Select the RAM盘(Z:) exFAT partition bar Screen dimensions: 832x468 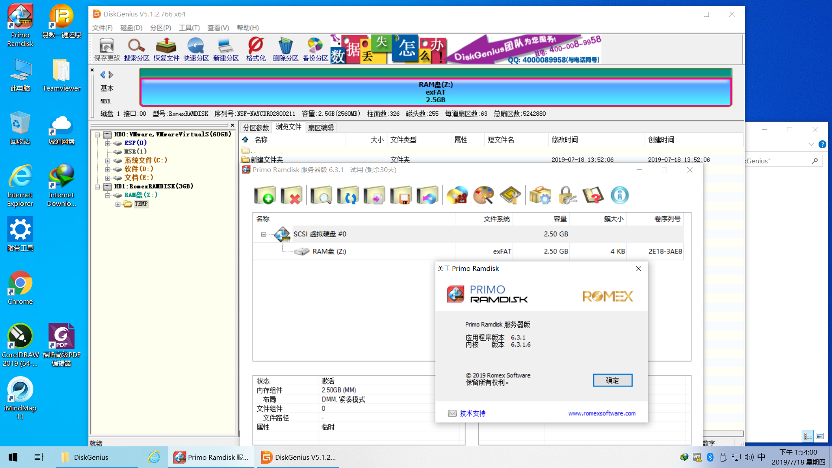click(x=435, y=92)
